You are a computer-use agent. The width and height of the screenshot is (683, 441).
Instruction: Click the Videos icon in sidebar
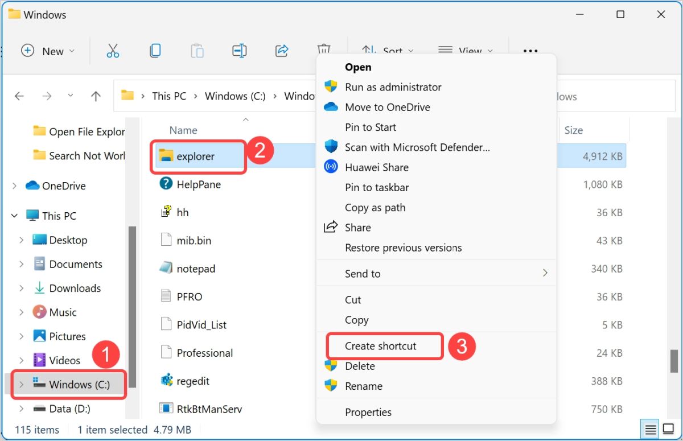click(39, 360)
